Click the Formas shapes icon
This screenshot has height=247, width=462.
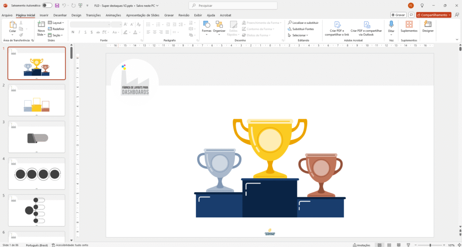tap(206, 26)
